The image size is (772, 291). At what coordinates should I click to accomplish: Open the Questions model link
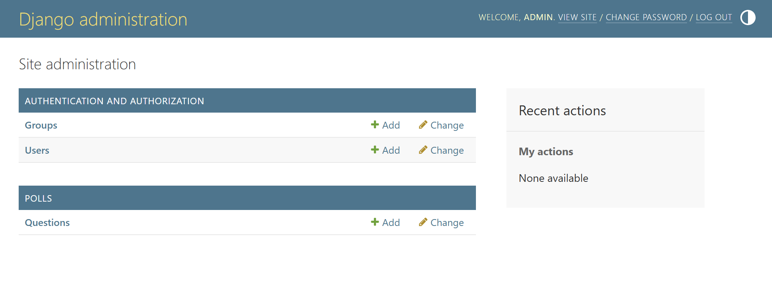(47, 223)
